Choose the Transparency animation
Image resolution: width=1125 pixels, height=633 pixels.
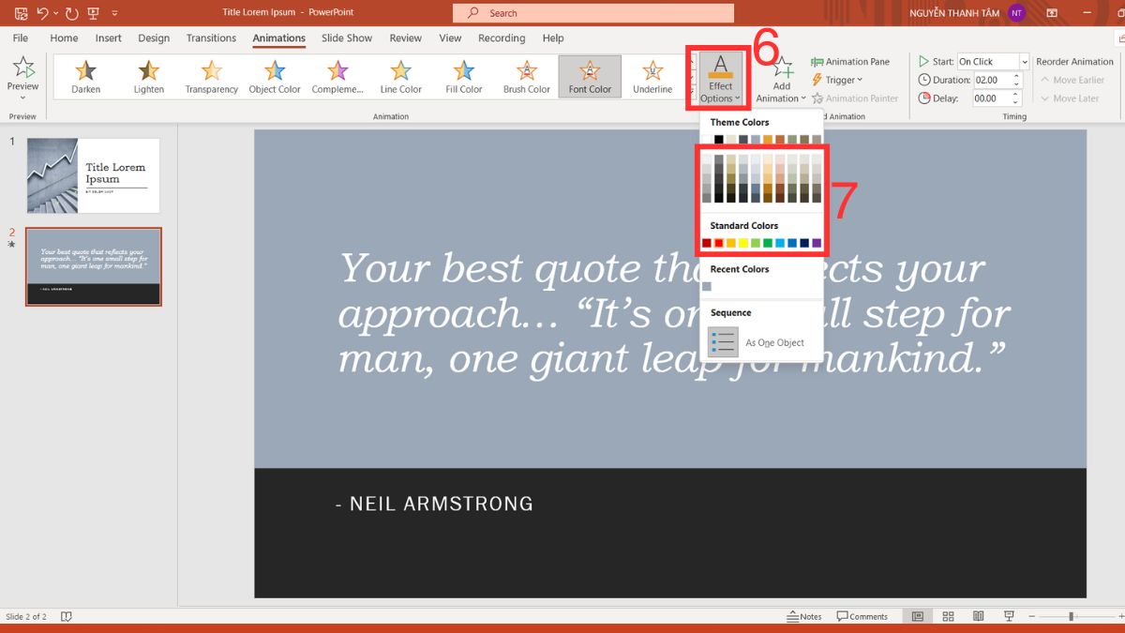click(211, 75)
